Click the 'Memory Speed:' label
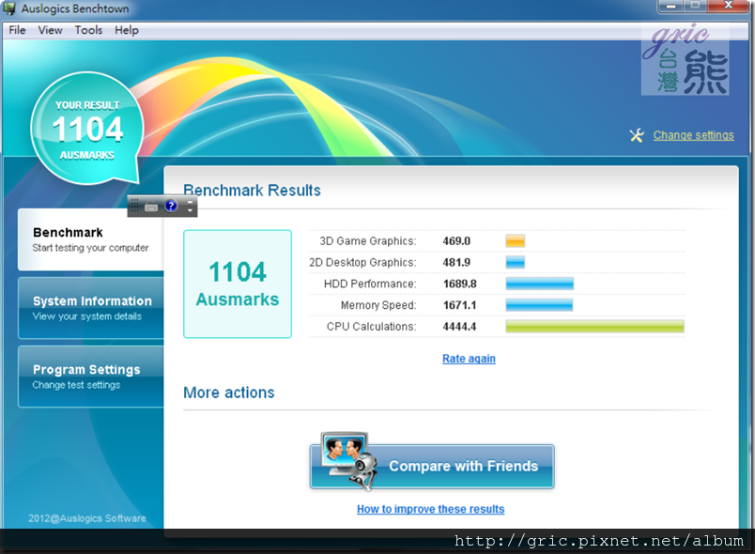The width and height of the screenshot is (755, 554). pyautogui.click(x=378, y=305)
